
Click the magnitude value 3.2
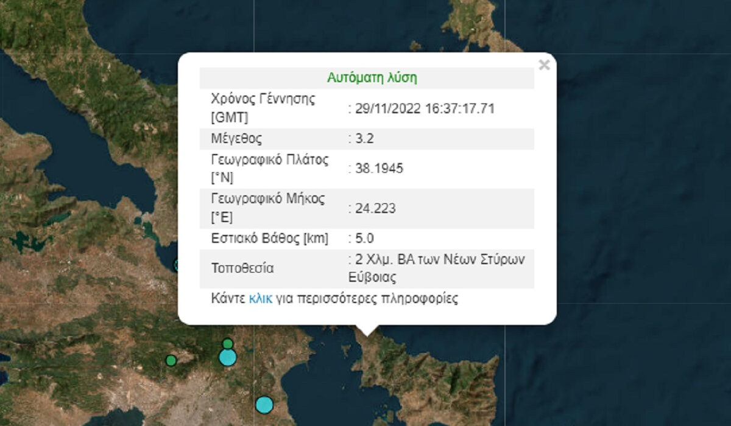[x=364, y=139]
